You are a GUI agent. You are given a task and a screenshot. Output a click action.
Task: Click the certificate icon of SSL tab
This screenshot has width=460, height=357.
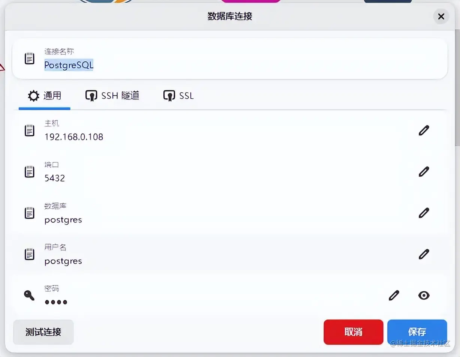point(169,96)
